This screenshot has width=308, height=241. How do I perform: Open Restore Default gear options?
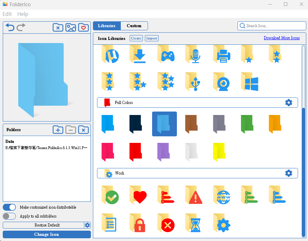click(x=87, y=225)
